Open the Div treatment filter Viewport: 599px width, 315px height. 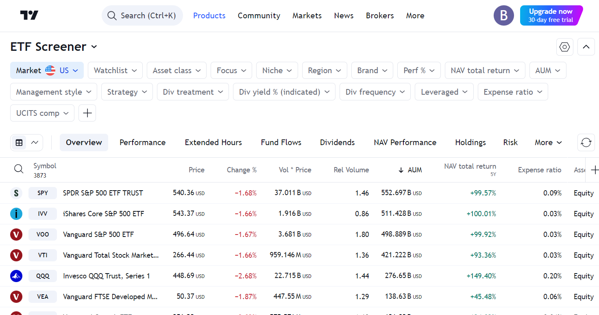[x=193, y=92]
